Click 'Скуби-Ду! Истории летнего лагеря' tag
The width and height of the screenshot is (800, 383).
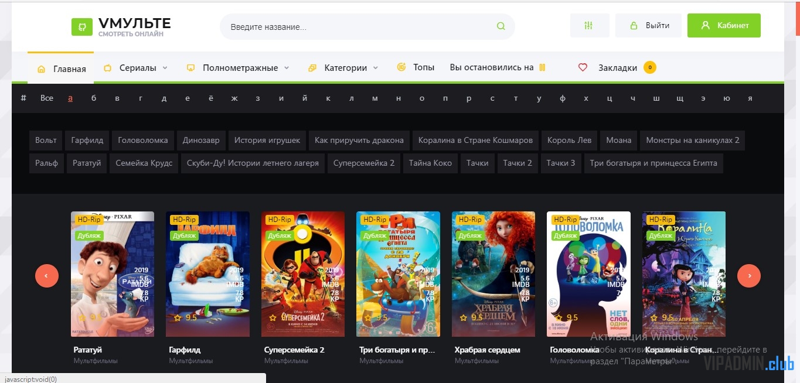tap(253, 163)
